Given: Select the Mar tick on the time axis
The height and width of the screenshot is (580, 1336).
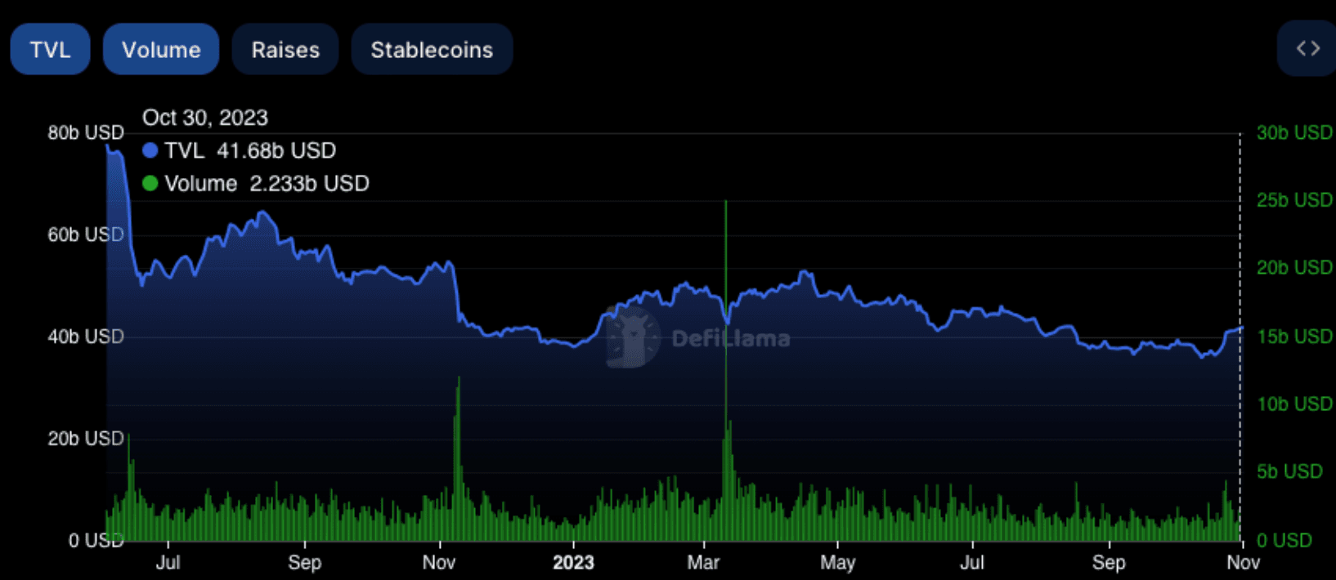Looking at the screenshot, I should [703, 563].
